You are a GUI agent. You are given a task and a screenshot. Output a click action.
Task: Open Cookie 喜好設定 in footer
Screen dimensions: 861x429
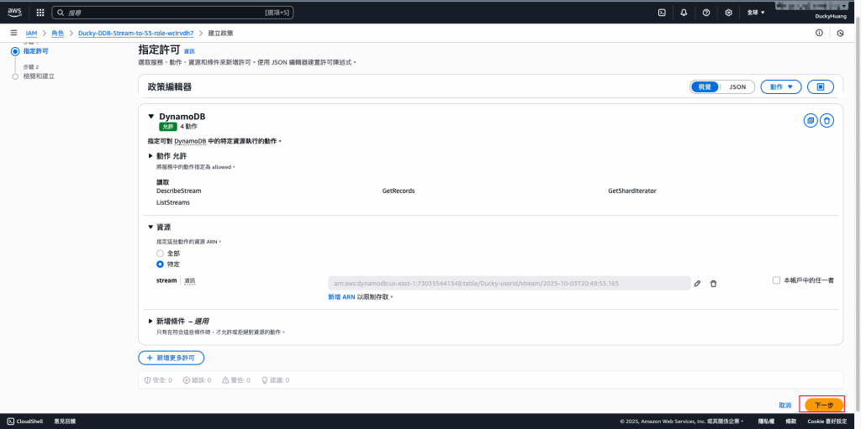pyautogui.click(x=827, y=421)
